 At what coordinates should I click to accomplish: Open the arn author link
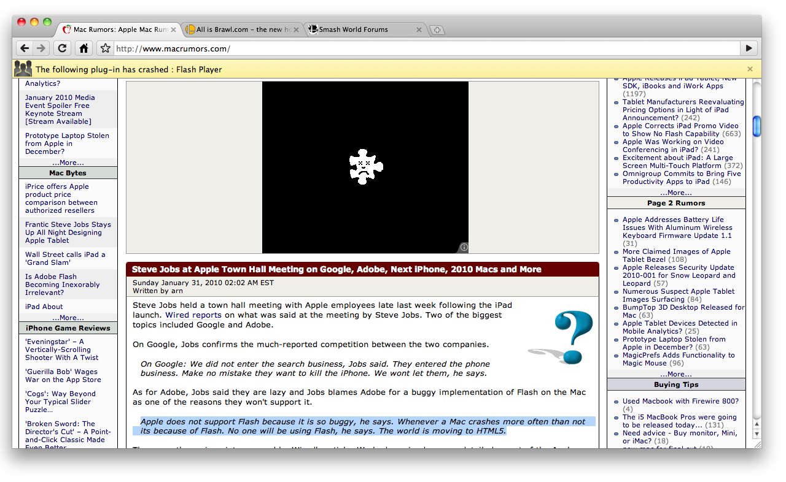(177, 291)
